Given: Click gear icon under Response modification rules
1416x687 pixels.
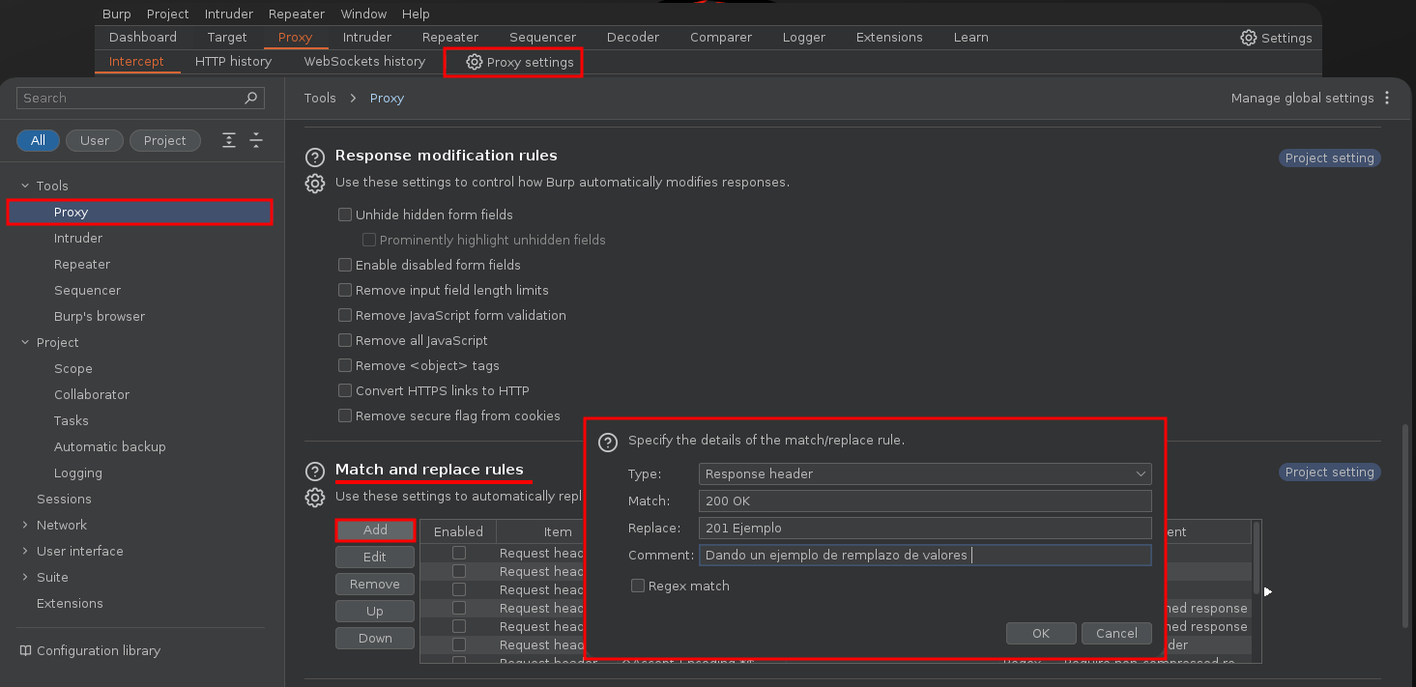Looking at the screenshot, I should click(314, 183).
